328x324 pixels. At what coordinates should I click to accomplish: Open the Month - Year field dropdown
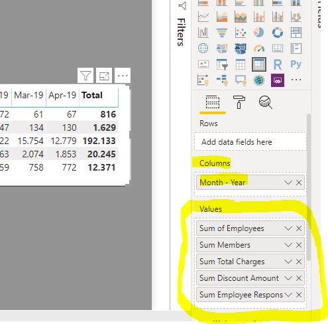(x=288, y=183)
